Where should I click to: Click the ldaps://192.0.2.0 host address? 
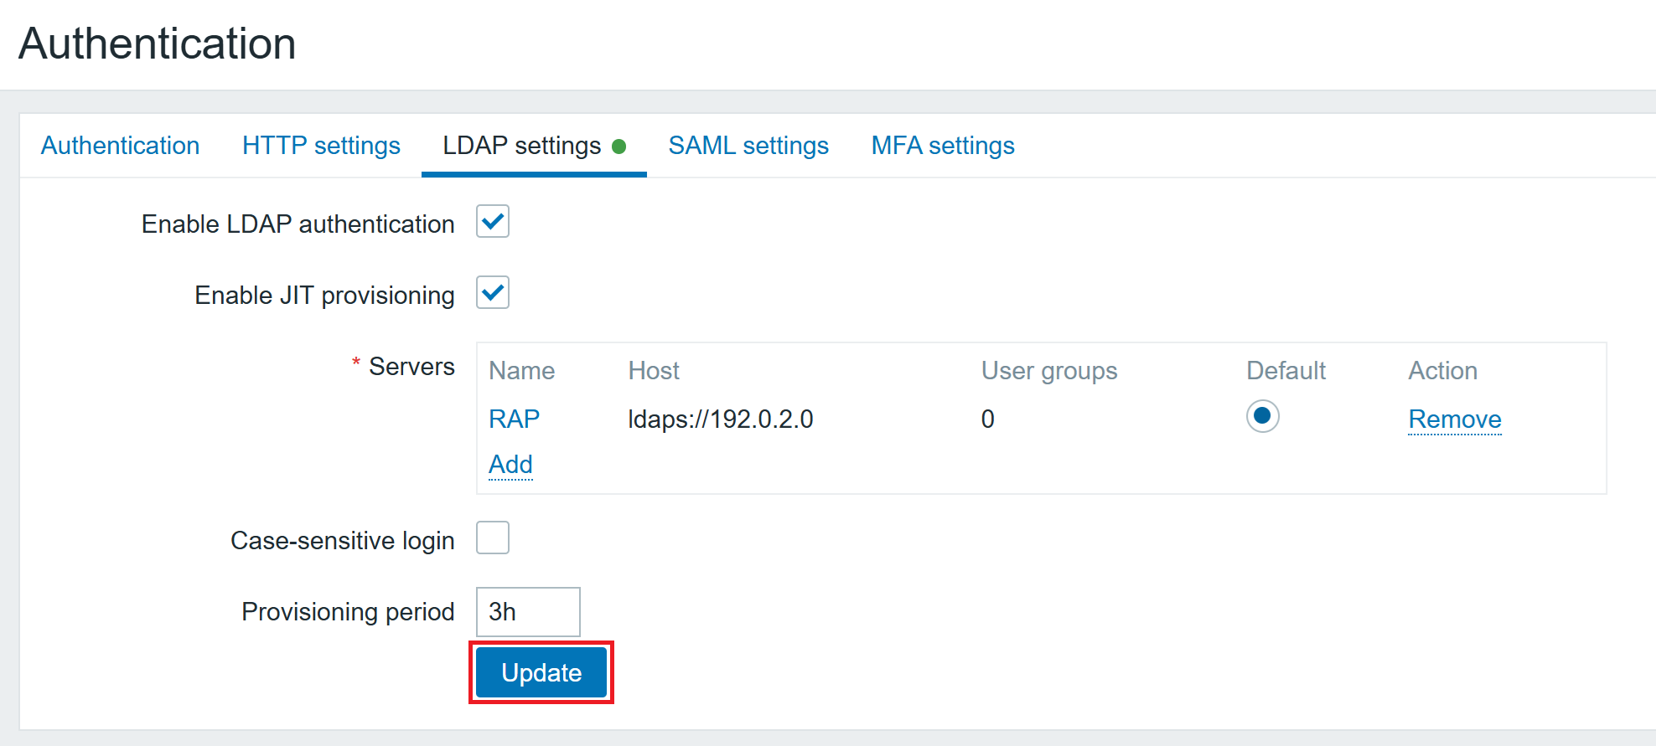720,419
